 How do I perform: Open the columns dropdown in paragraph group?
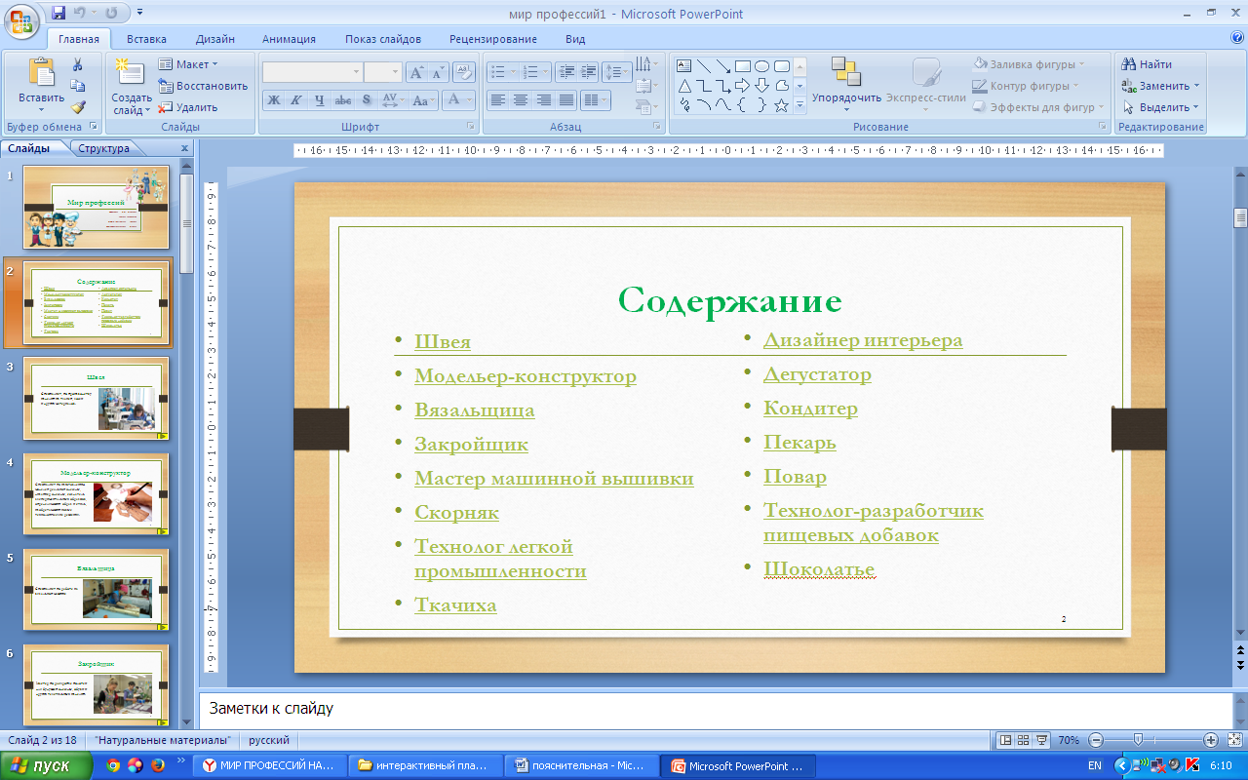click(x=594, y=99)
